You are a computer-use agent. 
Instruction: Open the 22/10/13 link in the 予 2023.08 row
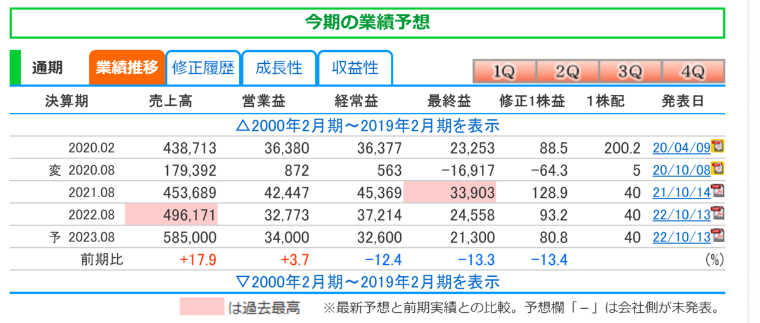coord(681,238)
